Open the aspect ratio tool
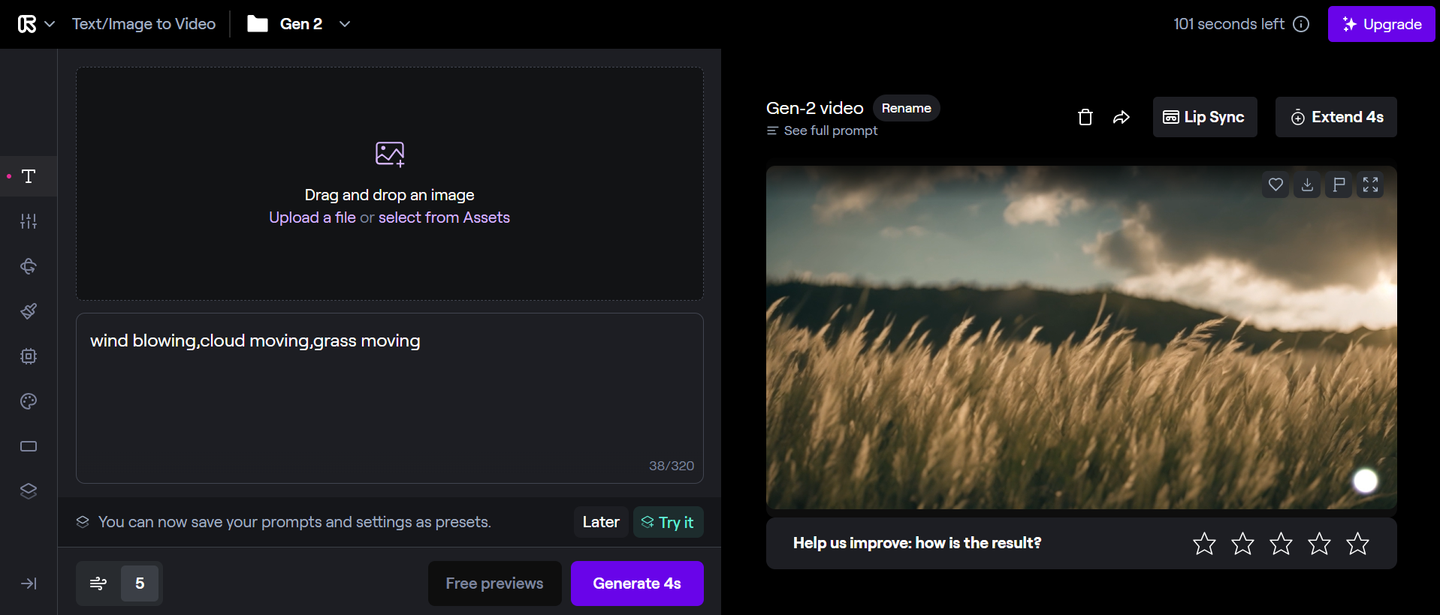 coord(29,446)
